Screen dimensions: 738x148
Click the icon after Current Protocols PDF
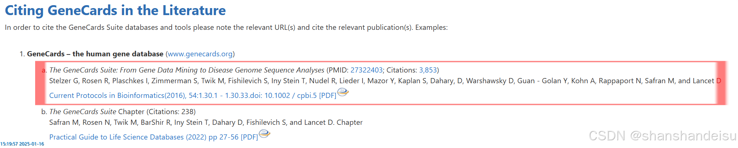[x=343, y=92]
